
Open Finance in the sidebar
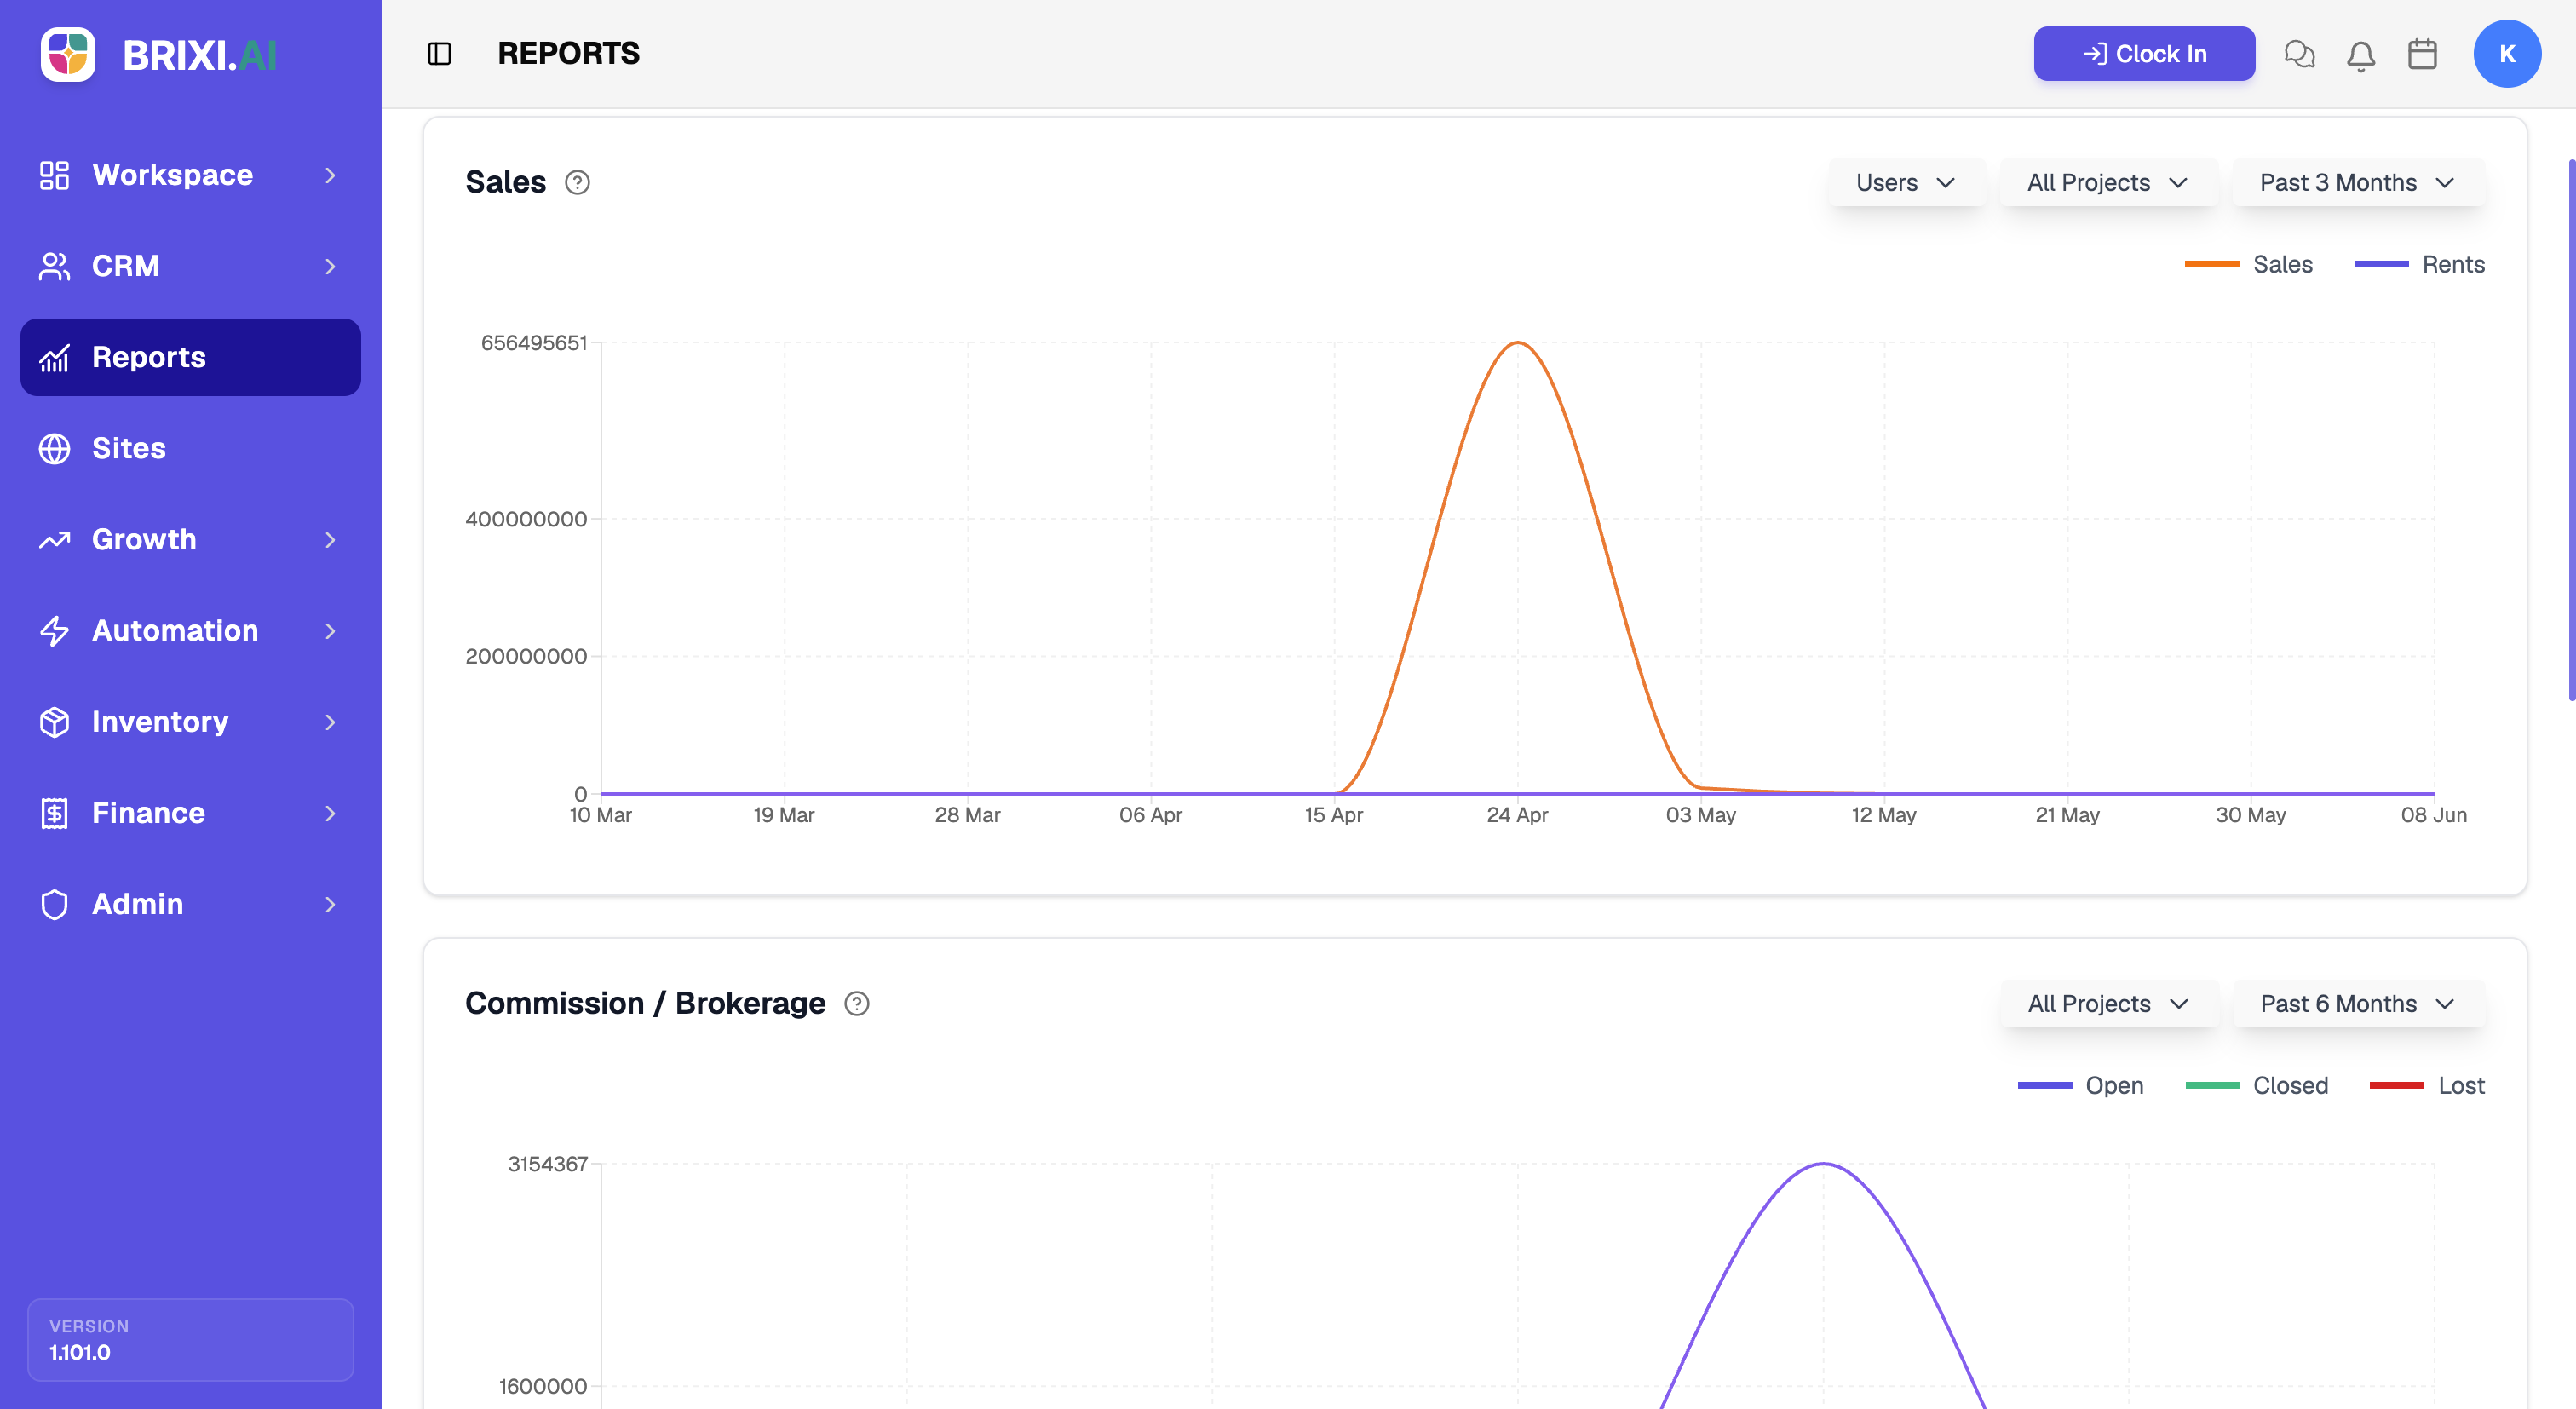[190, 813]
